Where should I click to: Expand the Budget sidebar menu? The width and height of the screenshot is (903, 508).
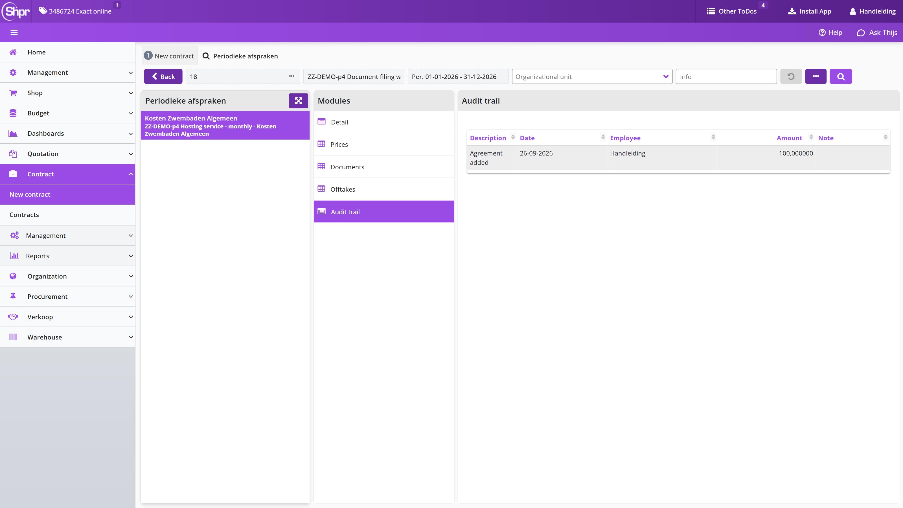(x=68, y=113)
